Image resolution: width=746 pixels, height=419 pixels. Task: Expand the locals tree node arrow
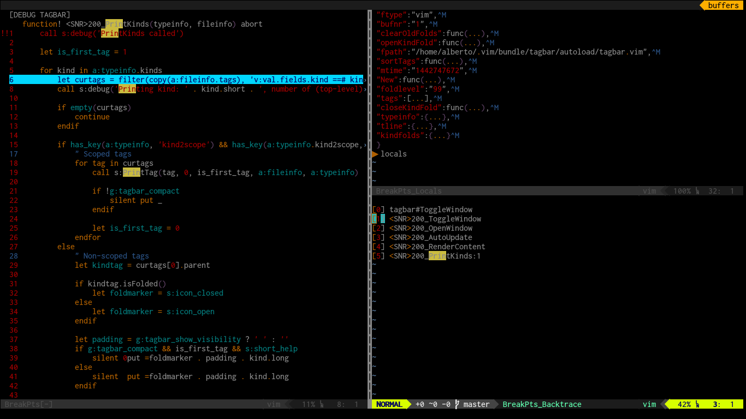(x=375, y=154)
